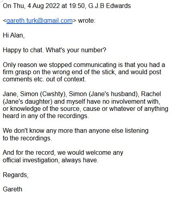173x197 pixels.
Task: Click the 'What's your number?' question
Action: coord(76,50)
